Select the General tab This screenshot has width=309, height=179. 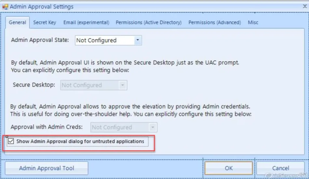click(18, 22)
